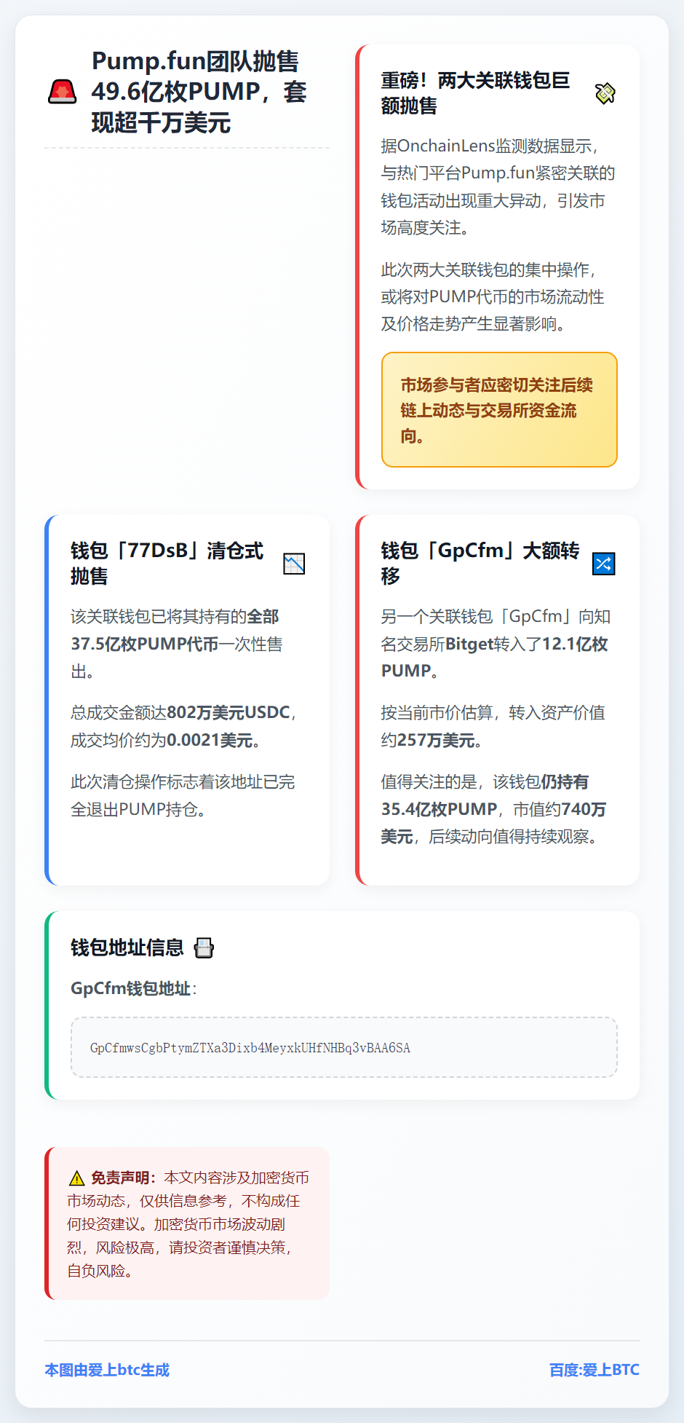This screenshot has width=684, height=1423.
Task: Click the bold word Bitget
Action: coord(469,645)
